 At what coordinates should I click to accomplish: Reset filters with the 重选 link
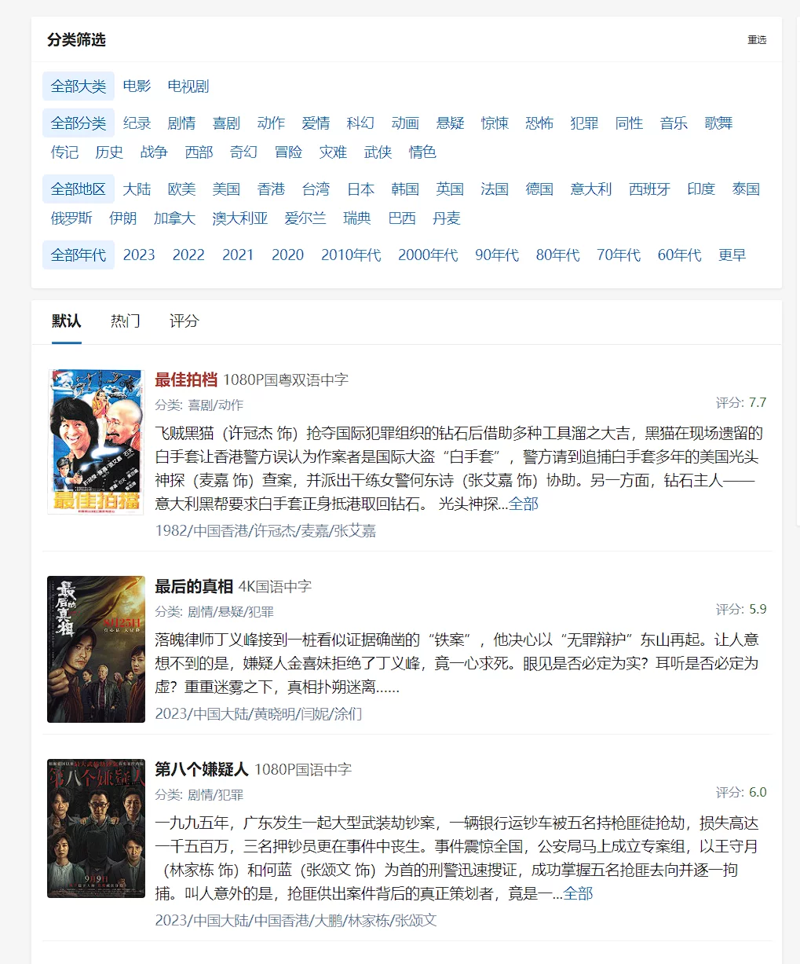click(757, 40)
